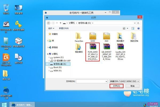Select the 我的音乐 (My Music) folder
The width and height of the screenshot is (160, 107).
[79, 48]
